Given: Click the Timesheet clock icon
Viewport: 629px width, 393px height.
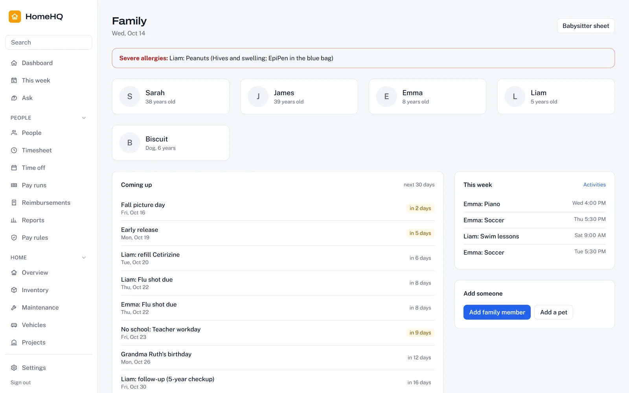Looking at the screenshot, I should click(x=14, y=150).
